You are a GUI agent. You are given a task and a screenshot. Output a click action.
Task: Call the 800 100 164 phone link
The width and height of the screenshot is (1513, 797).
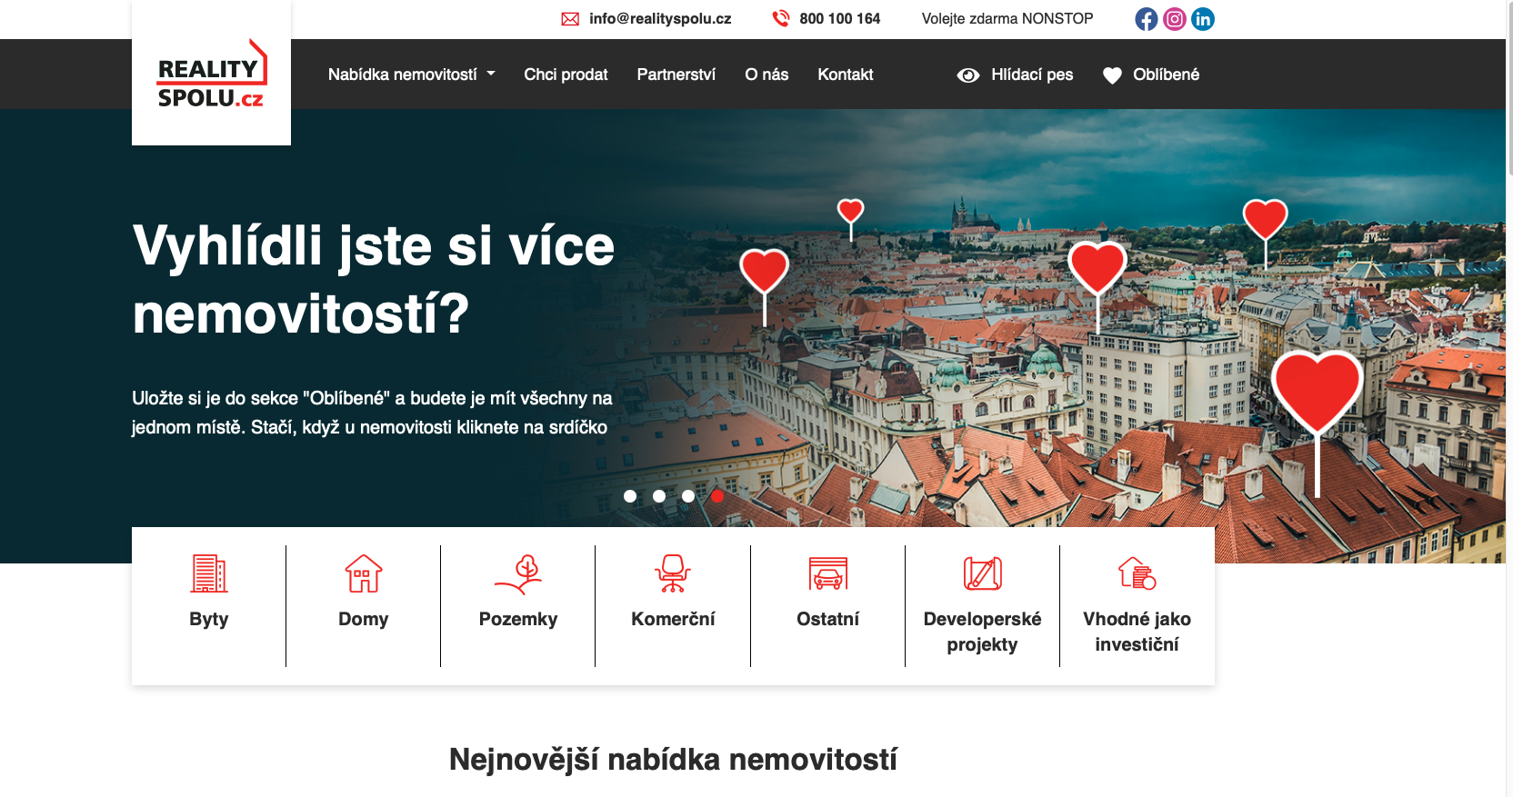point(839,19)
